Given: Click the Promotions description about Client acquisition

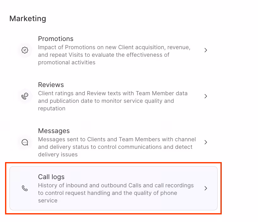Looking at the screenshot, I should [114, 55].
